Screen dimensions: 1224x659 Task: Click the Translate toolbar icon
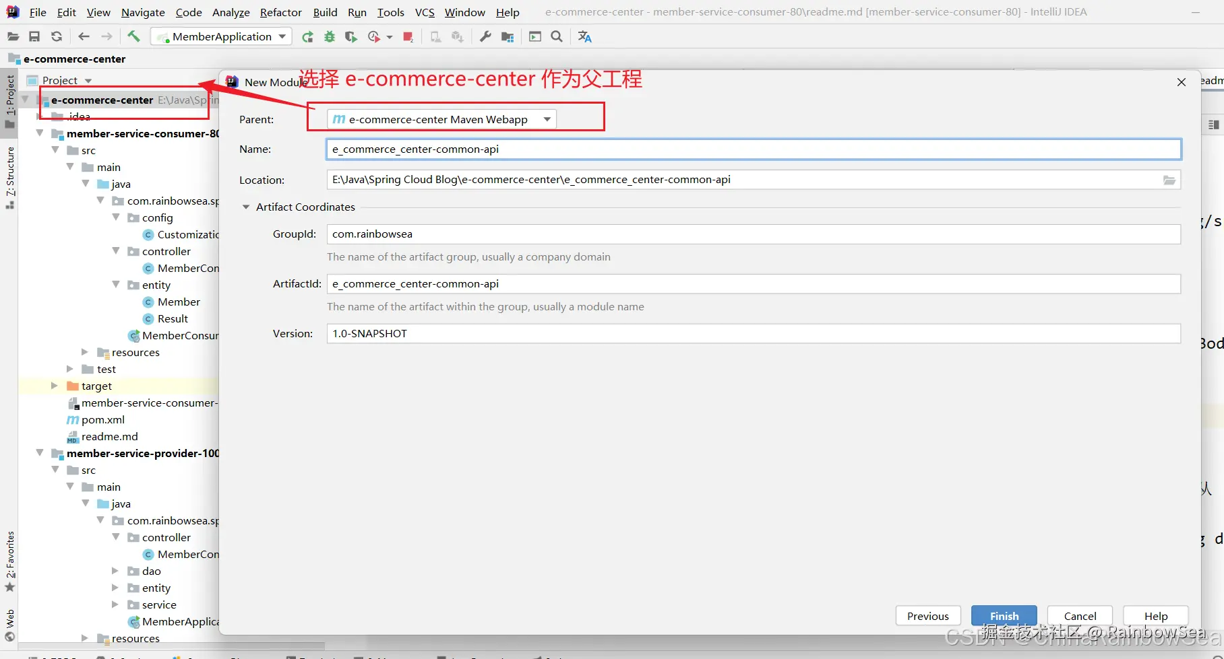[584, 37]
